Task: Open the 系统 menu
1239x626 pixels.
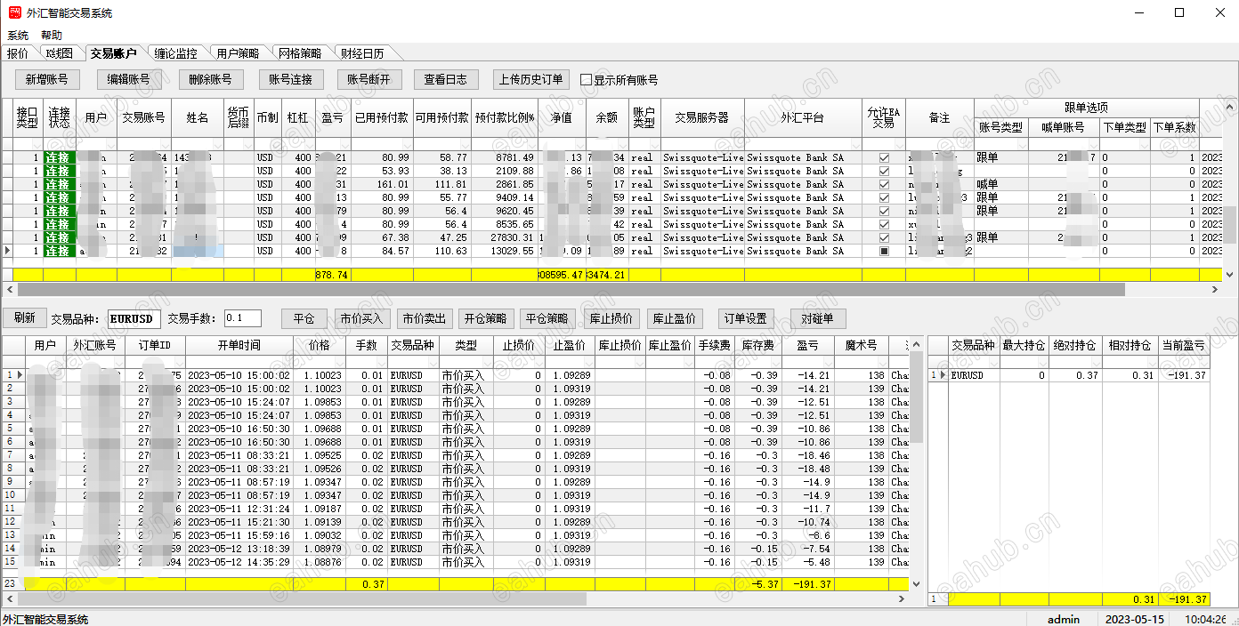Action: tap(18, 36)
